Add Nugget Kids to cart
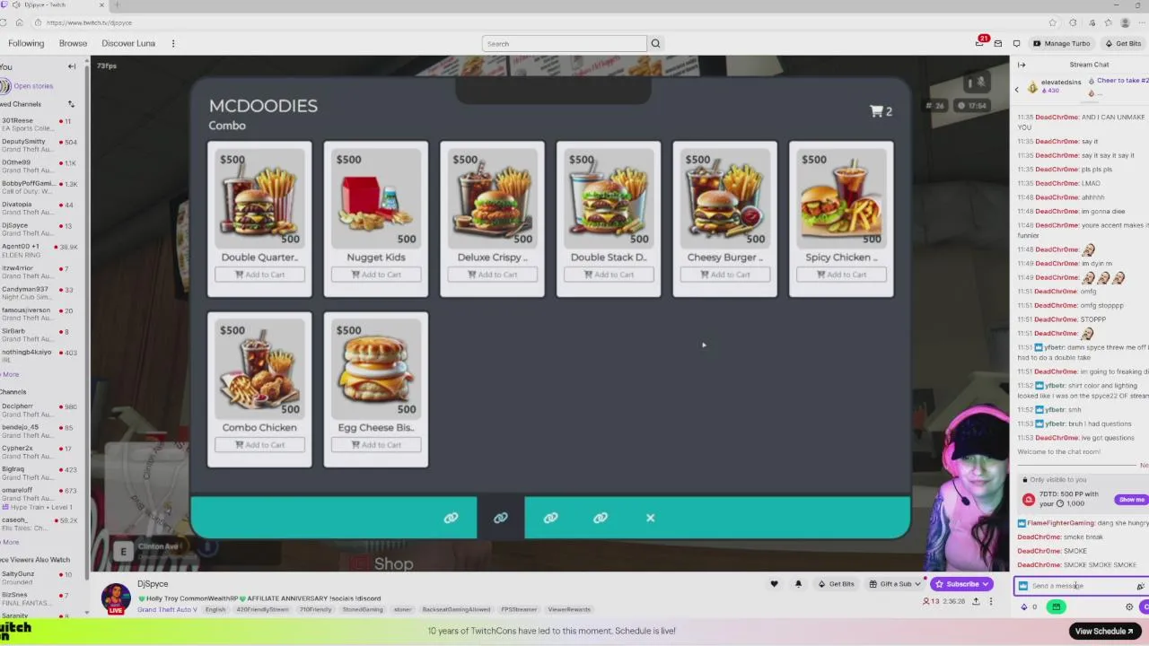This screenshot has width=1149, height=646. tap(376, 275)
